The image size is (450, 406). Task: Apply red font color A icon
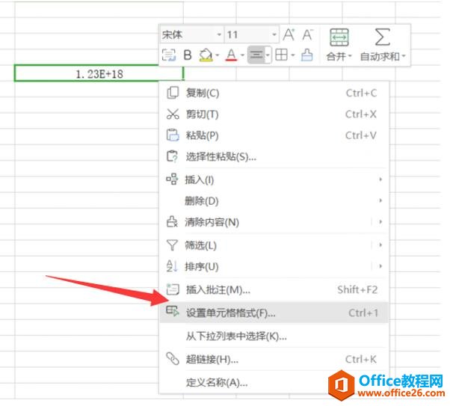click(x=231, y=55)
